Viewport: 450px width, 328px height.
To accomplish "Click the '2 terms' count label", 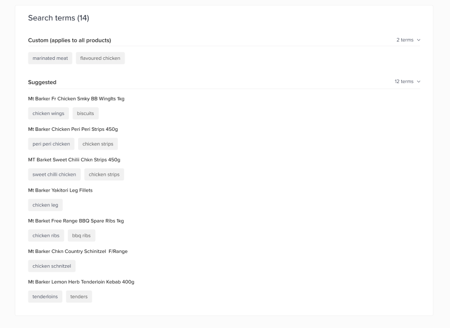I will pyautogui.click(x=405, y=40).
